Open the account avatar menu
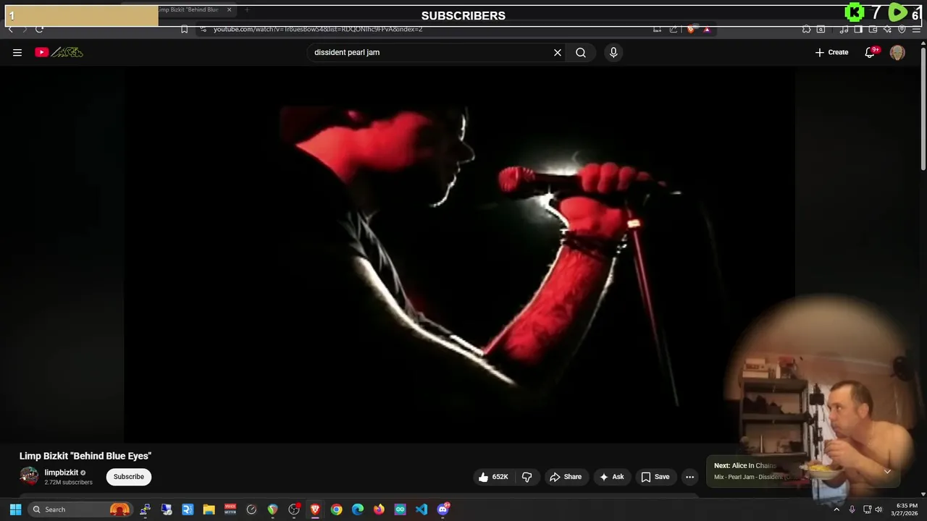 click(x=897, y=52)
